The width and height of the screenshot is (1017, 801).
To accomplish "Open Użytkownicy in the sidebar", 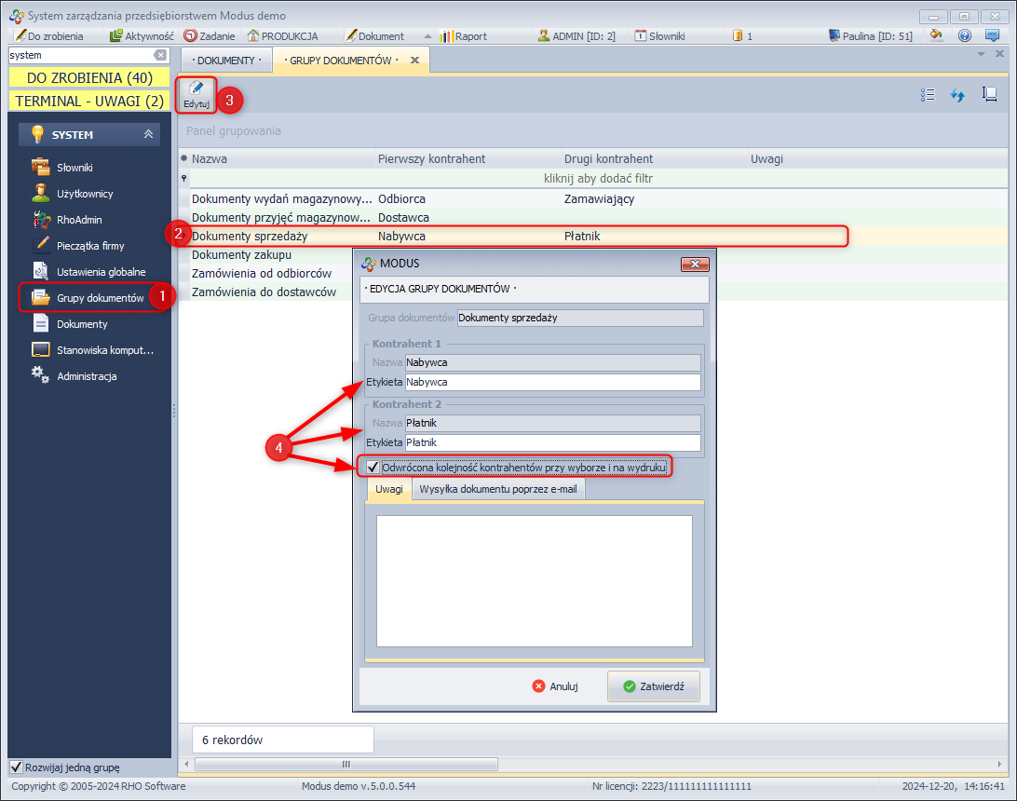I will tap(84, 194).
